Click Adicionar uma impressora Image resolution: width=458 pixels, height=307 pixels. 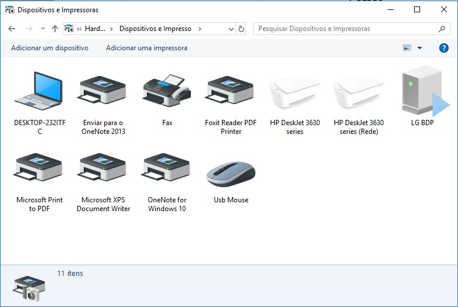146,48
